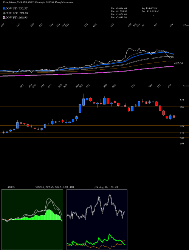Screen dimensions: 189x250
Task: Click the 'Avg V: 0.005 M' volume text
Action: [x=149, y=8]
